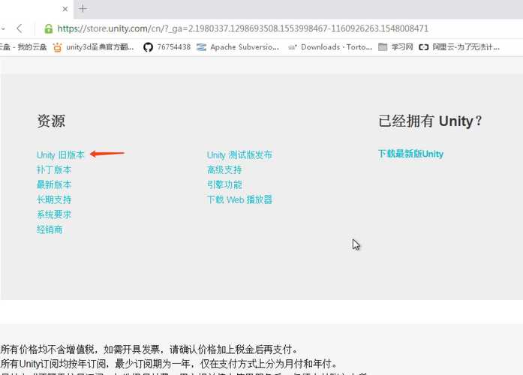Click the 已经拥有 Unity？ heading
The height and width of the screenshot is (375, 523).
430,121
